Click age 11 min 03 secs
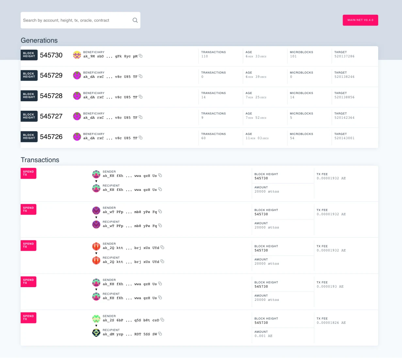The image size is (402, 358). click(257, 138)
